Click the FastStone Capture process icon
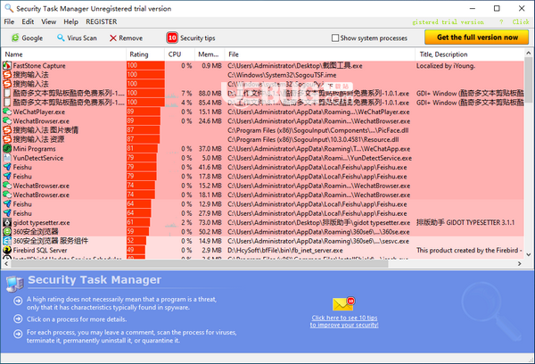 [x=7, y=65]
